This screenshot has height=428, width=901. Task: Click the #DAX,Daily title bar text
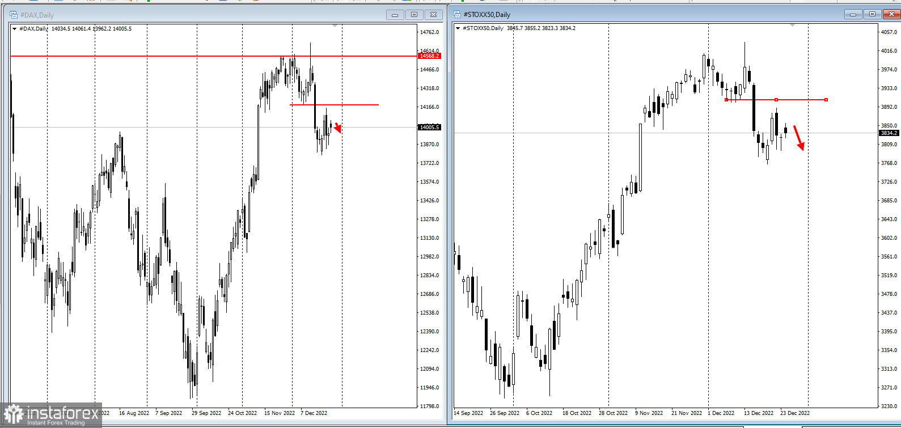(x=37, y=15)
